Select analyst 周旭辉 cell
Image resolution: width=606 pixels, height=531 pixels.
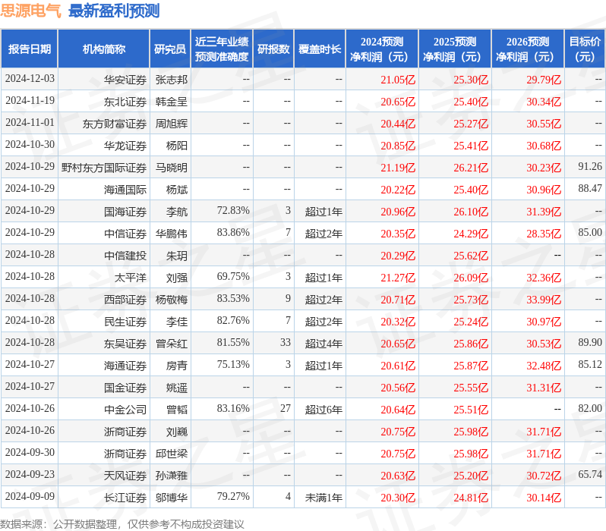(x=171, y=124)
